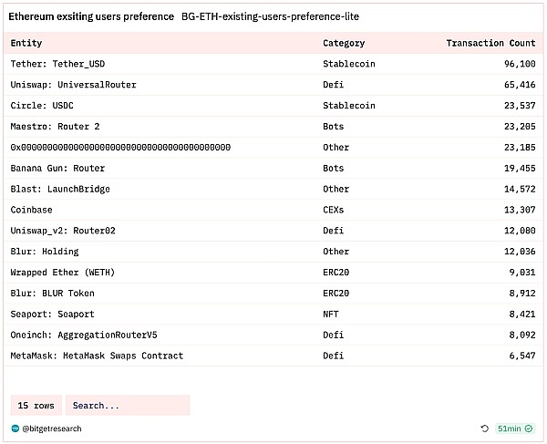
Task: Sort by the Entity column header
Action: point(26,43)
